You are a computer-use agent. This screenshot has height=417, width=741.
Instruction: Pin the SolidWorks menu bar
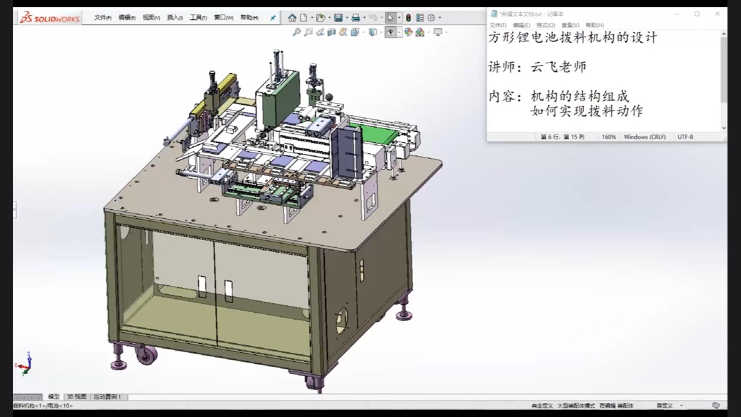(273, 18)
